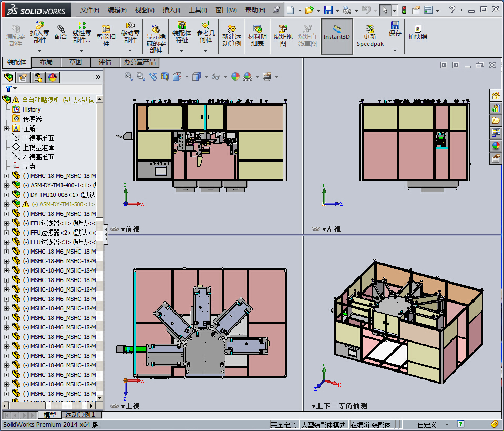
Task: Switch to the 布局 (Layout) tab
Action: [x=46, y=62]
